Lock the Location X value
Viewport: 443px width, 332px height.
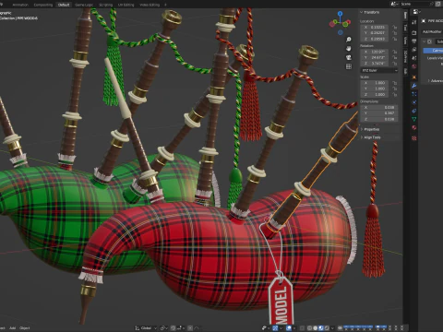395,27
